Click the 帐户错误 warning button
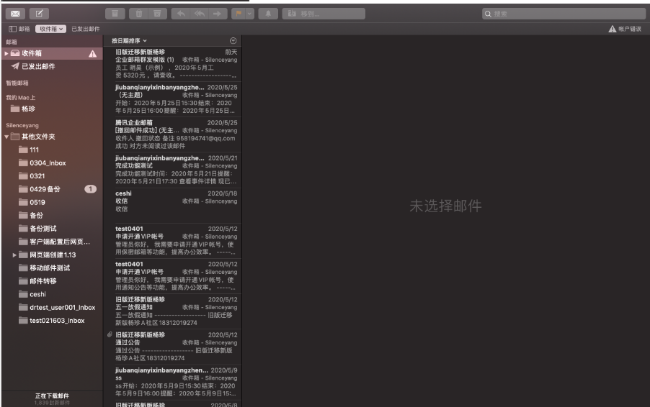This screenshot has height=407, width=650. point(625,29)
